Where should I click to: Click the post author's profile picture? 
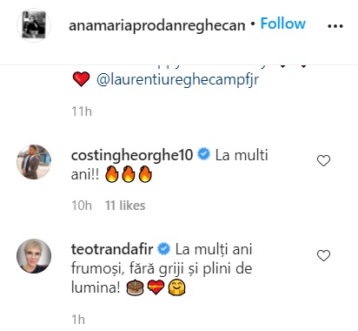[x=34, y=25]
